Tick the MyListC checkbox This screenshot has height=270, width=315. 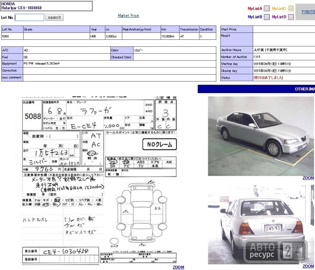click(x=291, y=8)
